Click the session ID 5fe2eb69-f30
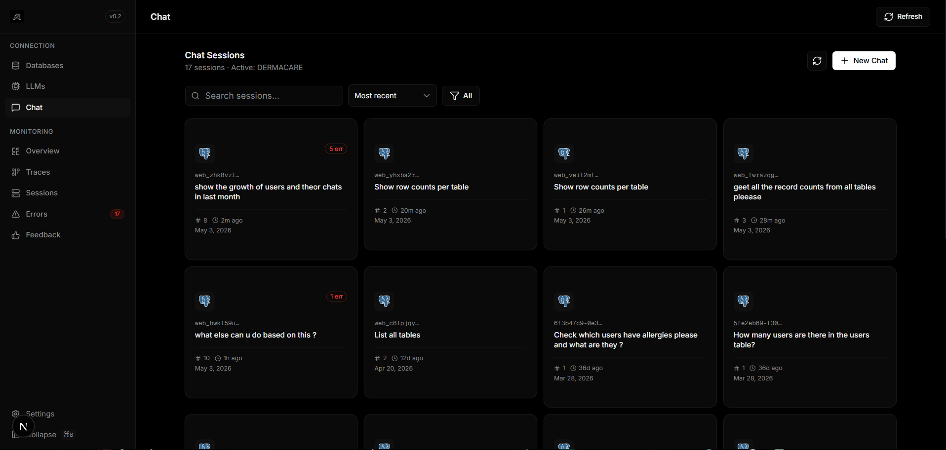This screenshot has width=946, height=450. pyautogui.click(x=758, y=323)
